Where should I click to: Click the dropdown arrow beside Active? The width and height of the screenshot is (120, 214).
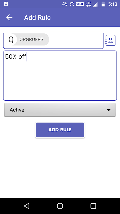(x=109, y=110)
